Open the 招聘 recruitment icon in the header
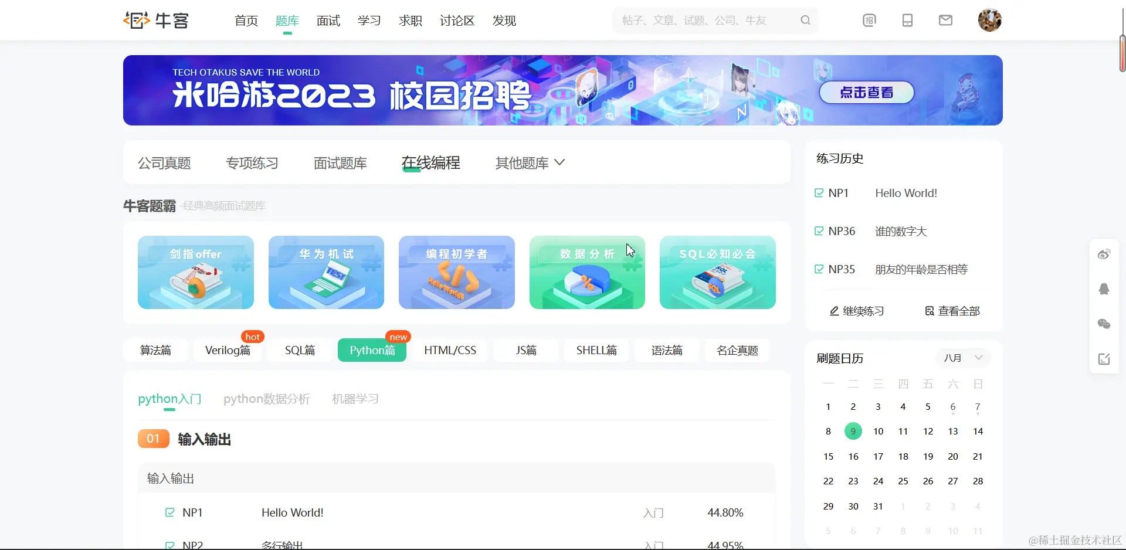The image size is (1126, 550). coord(869,20)
